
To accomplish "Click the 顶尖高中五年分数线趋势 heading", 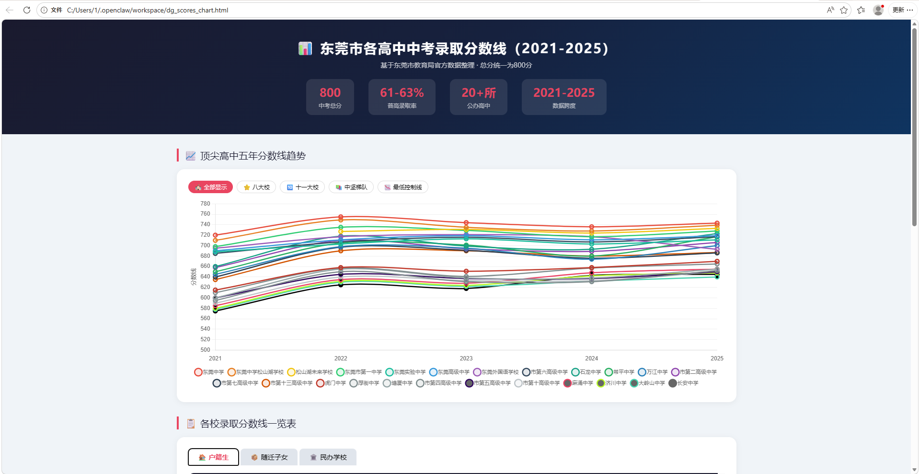I will [x=253, y=156].
